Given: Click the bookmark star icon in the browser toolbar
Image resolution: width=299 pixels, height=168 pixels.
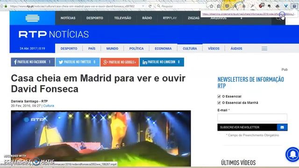Looking at the screenshot, I should [x=211, y=6].
